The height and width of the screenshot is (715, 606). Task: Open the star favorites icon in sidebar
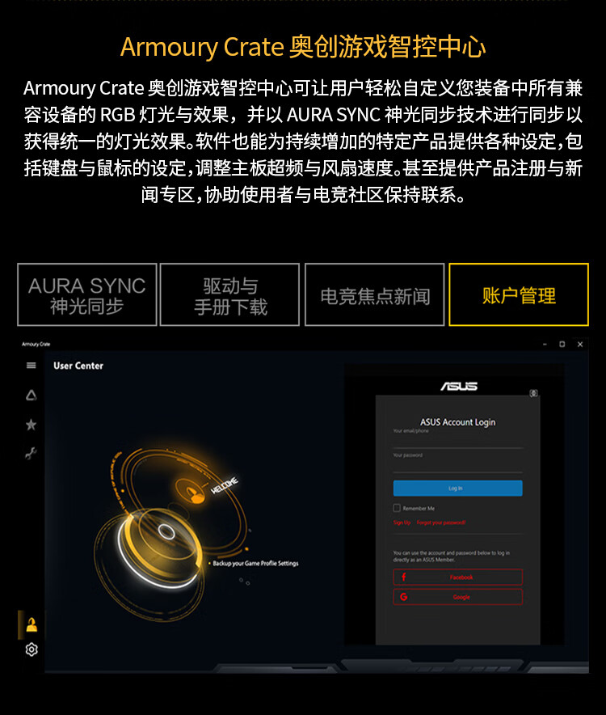pos(31,425)
